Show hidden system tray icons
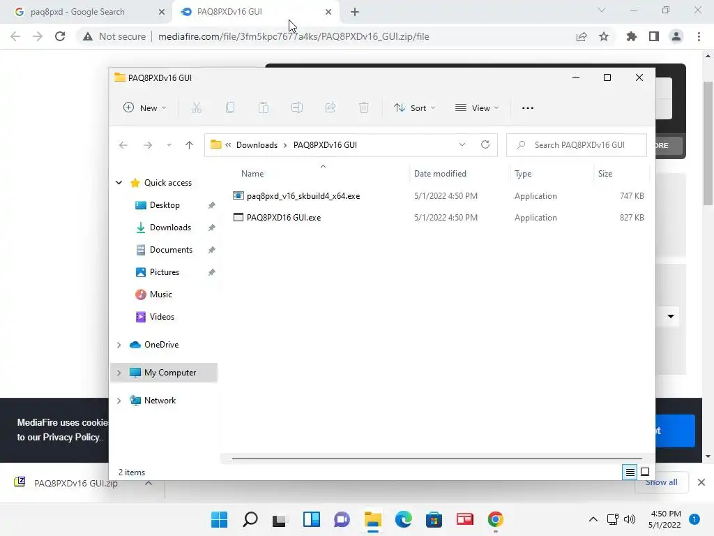Image resolution: width=714 pixels, height=536 pixels. point(593,519)
